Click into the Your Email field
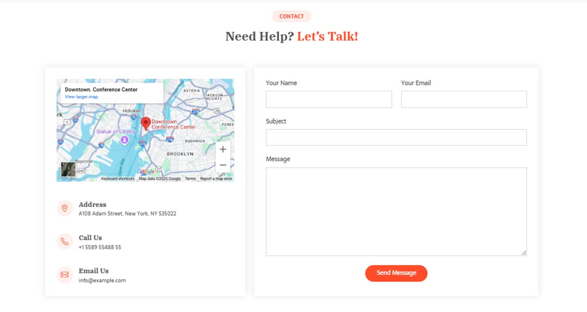The image size is (587, 312). (x=464, y=99)
